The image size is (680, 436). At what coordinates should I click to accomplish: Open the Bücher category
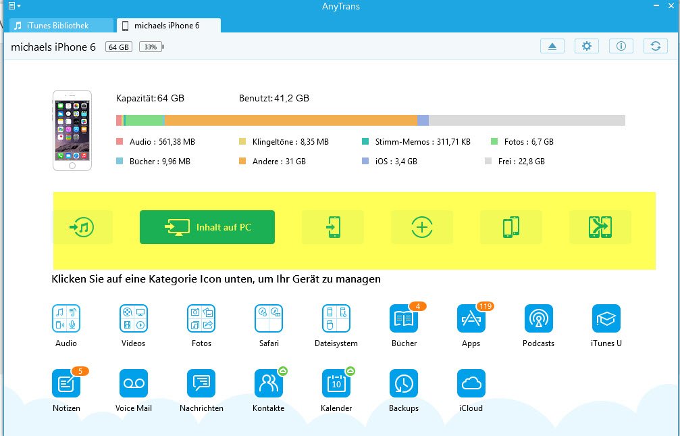click(x=404, y=318)
